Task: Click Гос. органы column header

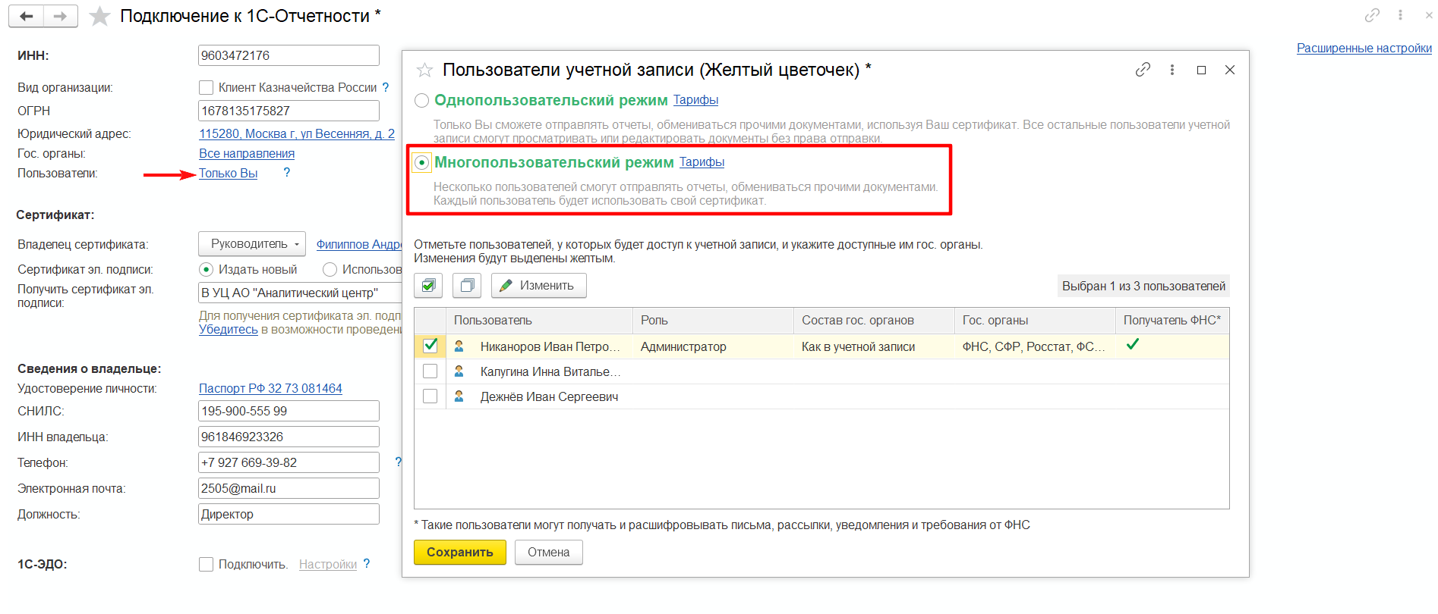Action: pyautogui.click(x=1035, y=321)
